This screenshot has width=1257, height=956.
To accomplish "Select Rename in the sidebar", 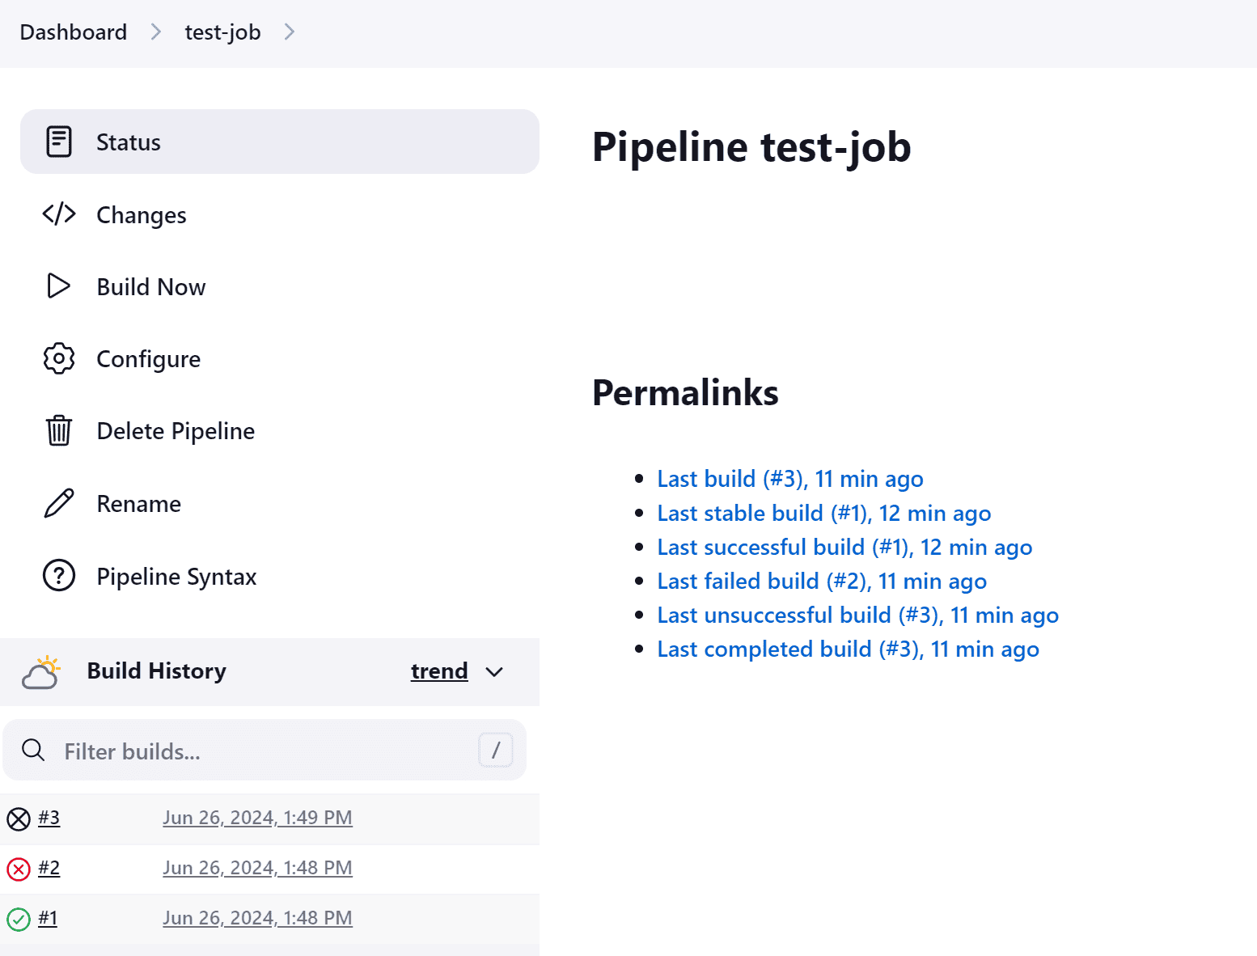I will pyautogui.click(x=280, y=503).
